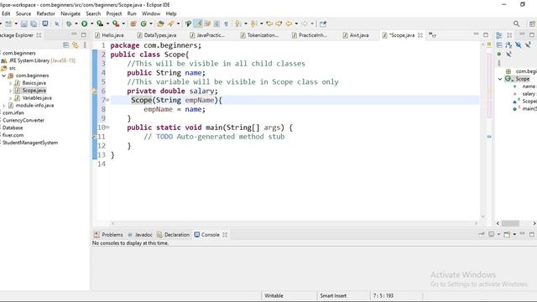The image size is (537, 302).
Task: Toggle Hide Non-Public Members green dot icon
Action: 499,54
